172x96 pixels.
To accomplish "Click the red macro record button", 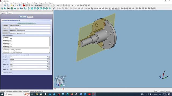I will pyautogui.click(x=24, y=5).
